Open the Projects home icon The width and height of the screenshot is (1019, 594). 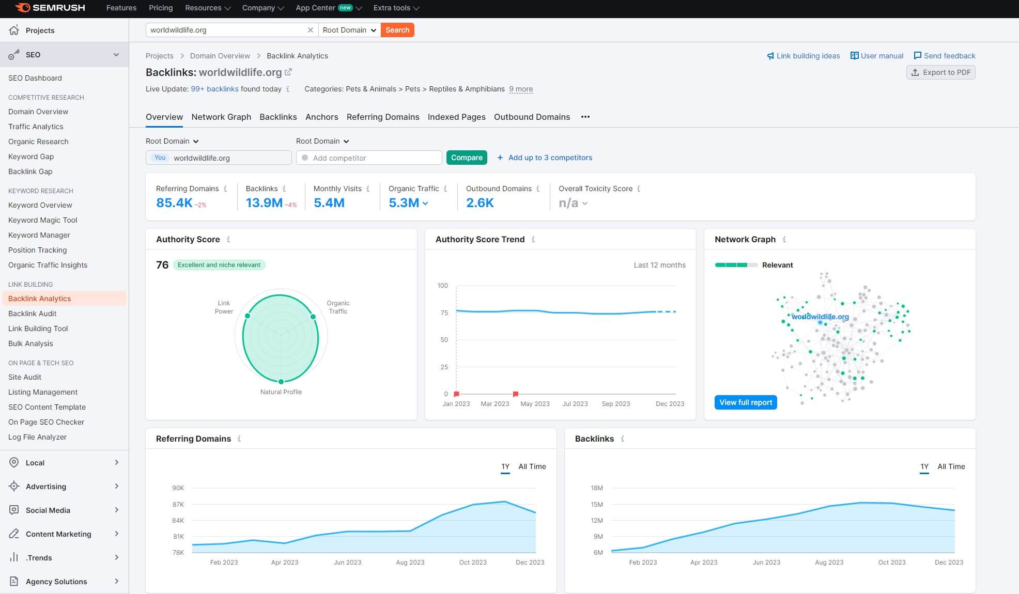tap(14, 30)
